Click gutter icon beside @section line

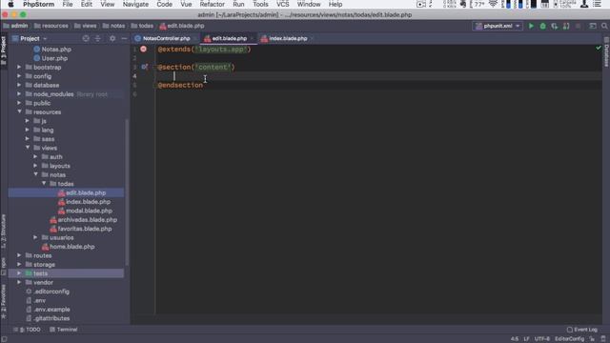[x=144, y=67]
